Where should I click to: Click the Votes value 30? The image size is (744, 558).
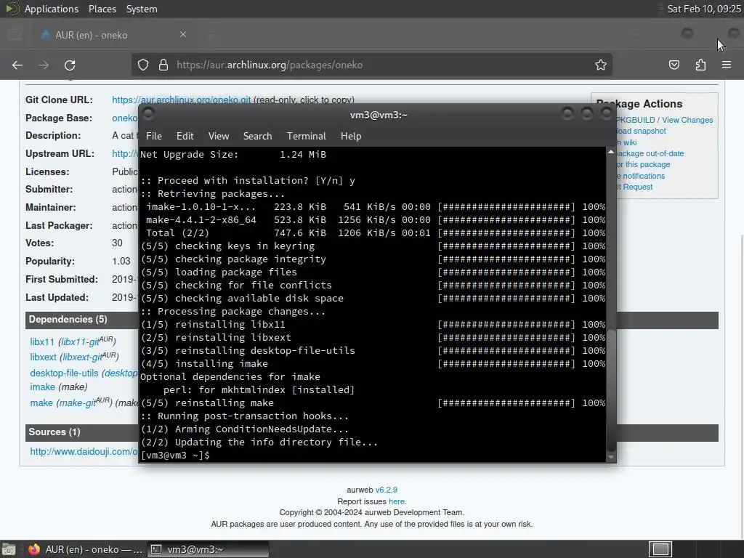[117, 243]
